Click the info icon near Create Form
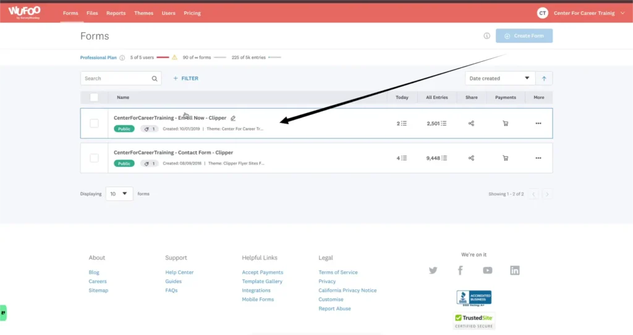 point(486,36)
